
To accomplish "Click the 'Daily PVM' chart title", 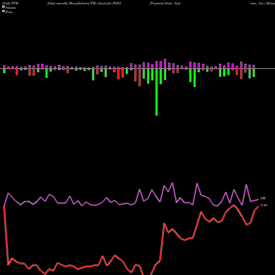I will coord(10,3).
